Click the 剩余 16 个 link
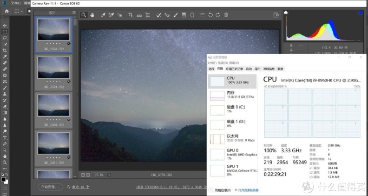The image size is (368, 196). click(81, 187)
